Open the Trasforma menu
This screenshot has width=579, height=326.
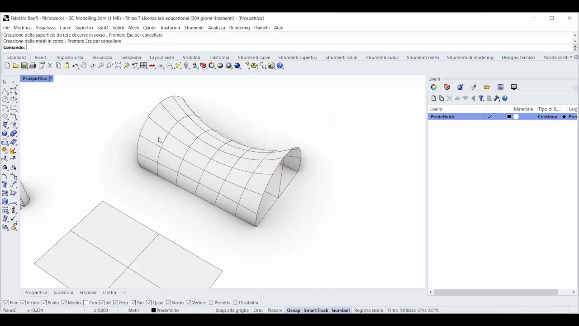click(170, 28)
